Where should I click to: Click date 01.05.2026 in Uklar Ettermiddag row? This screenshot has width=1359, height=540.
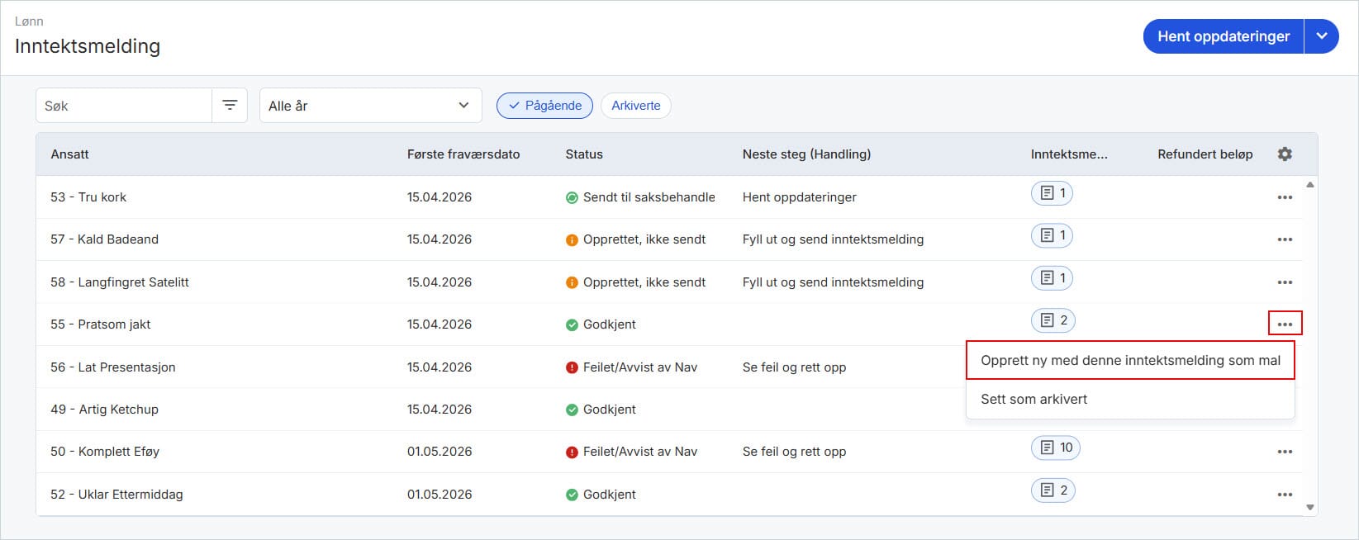pos(440,495)
